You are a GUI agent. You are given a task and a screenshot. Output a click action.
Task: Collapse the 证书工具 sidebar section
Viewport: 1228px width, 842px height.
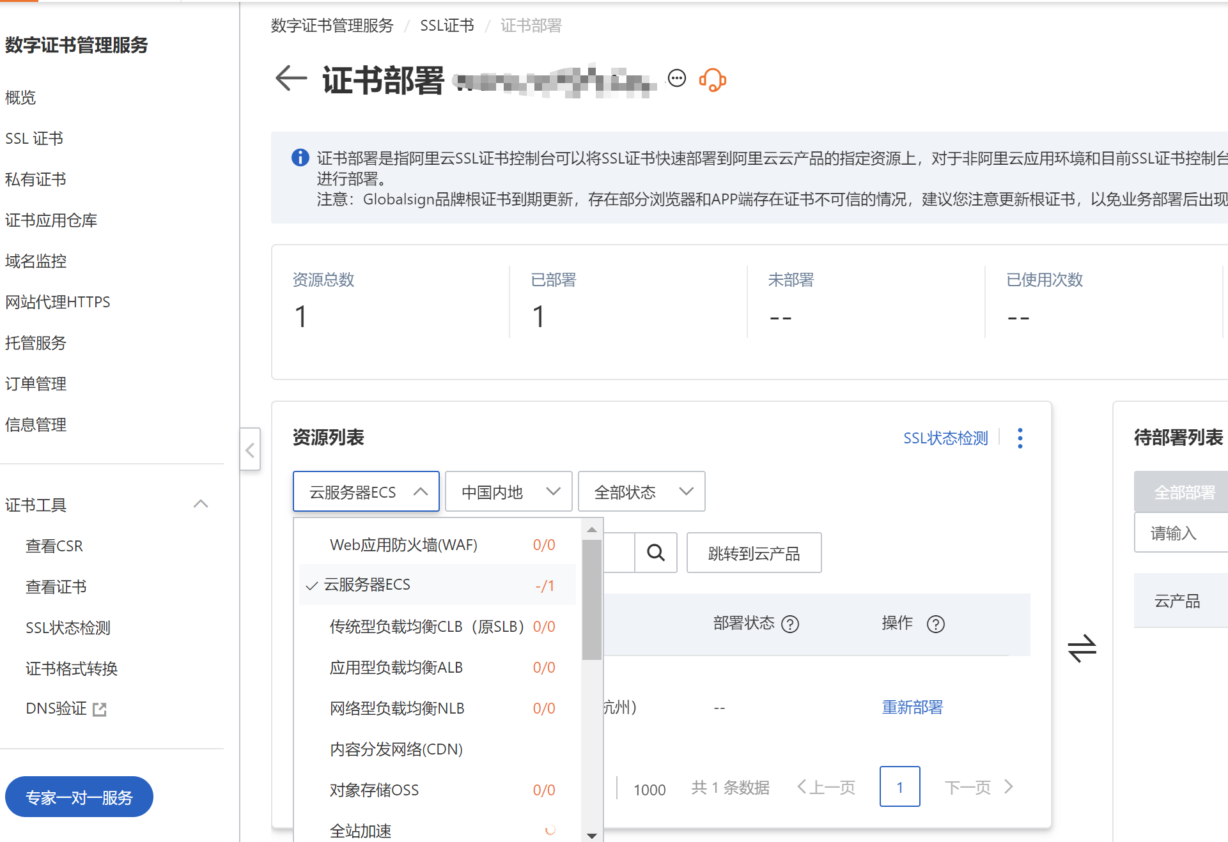click(201, 504)
